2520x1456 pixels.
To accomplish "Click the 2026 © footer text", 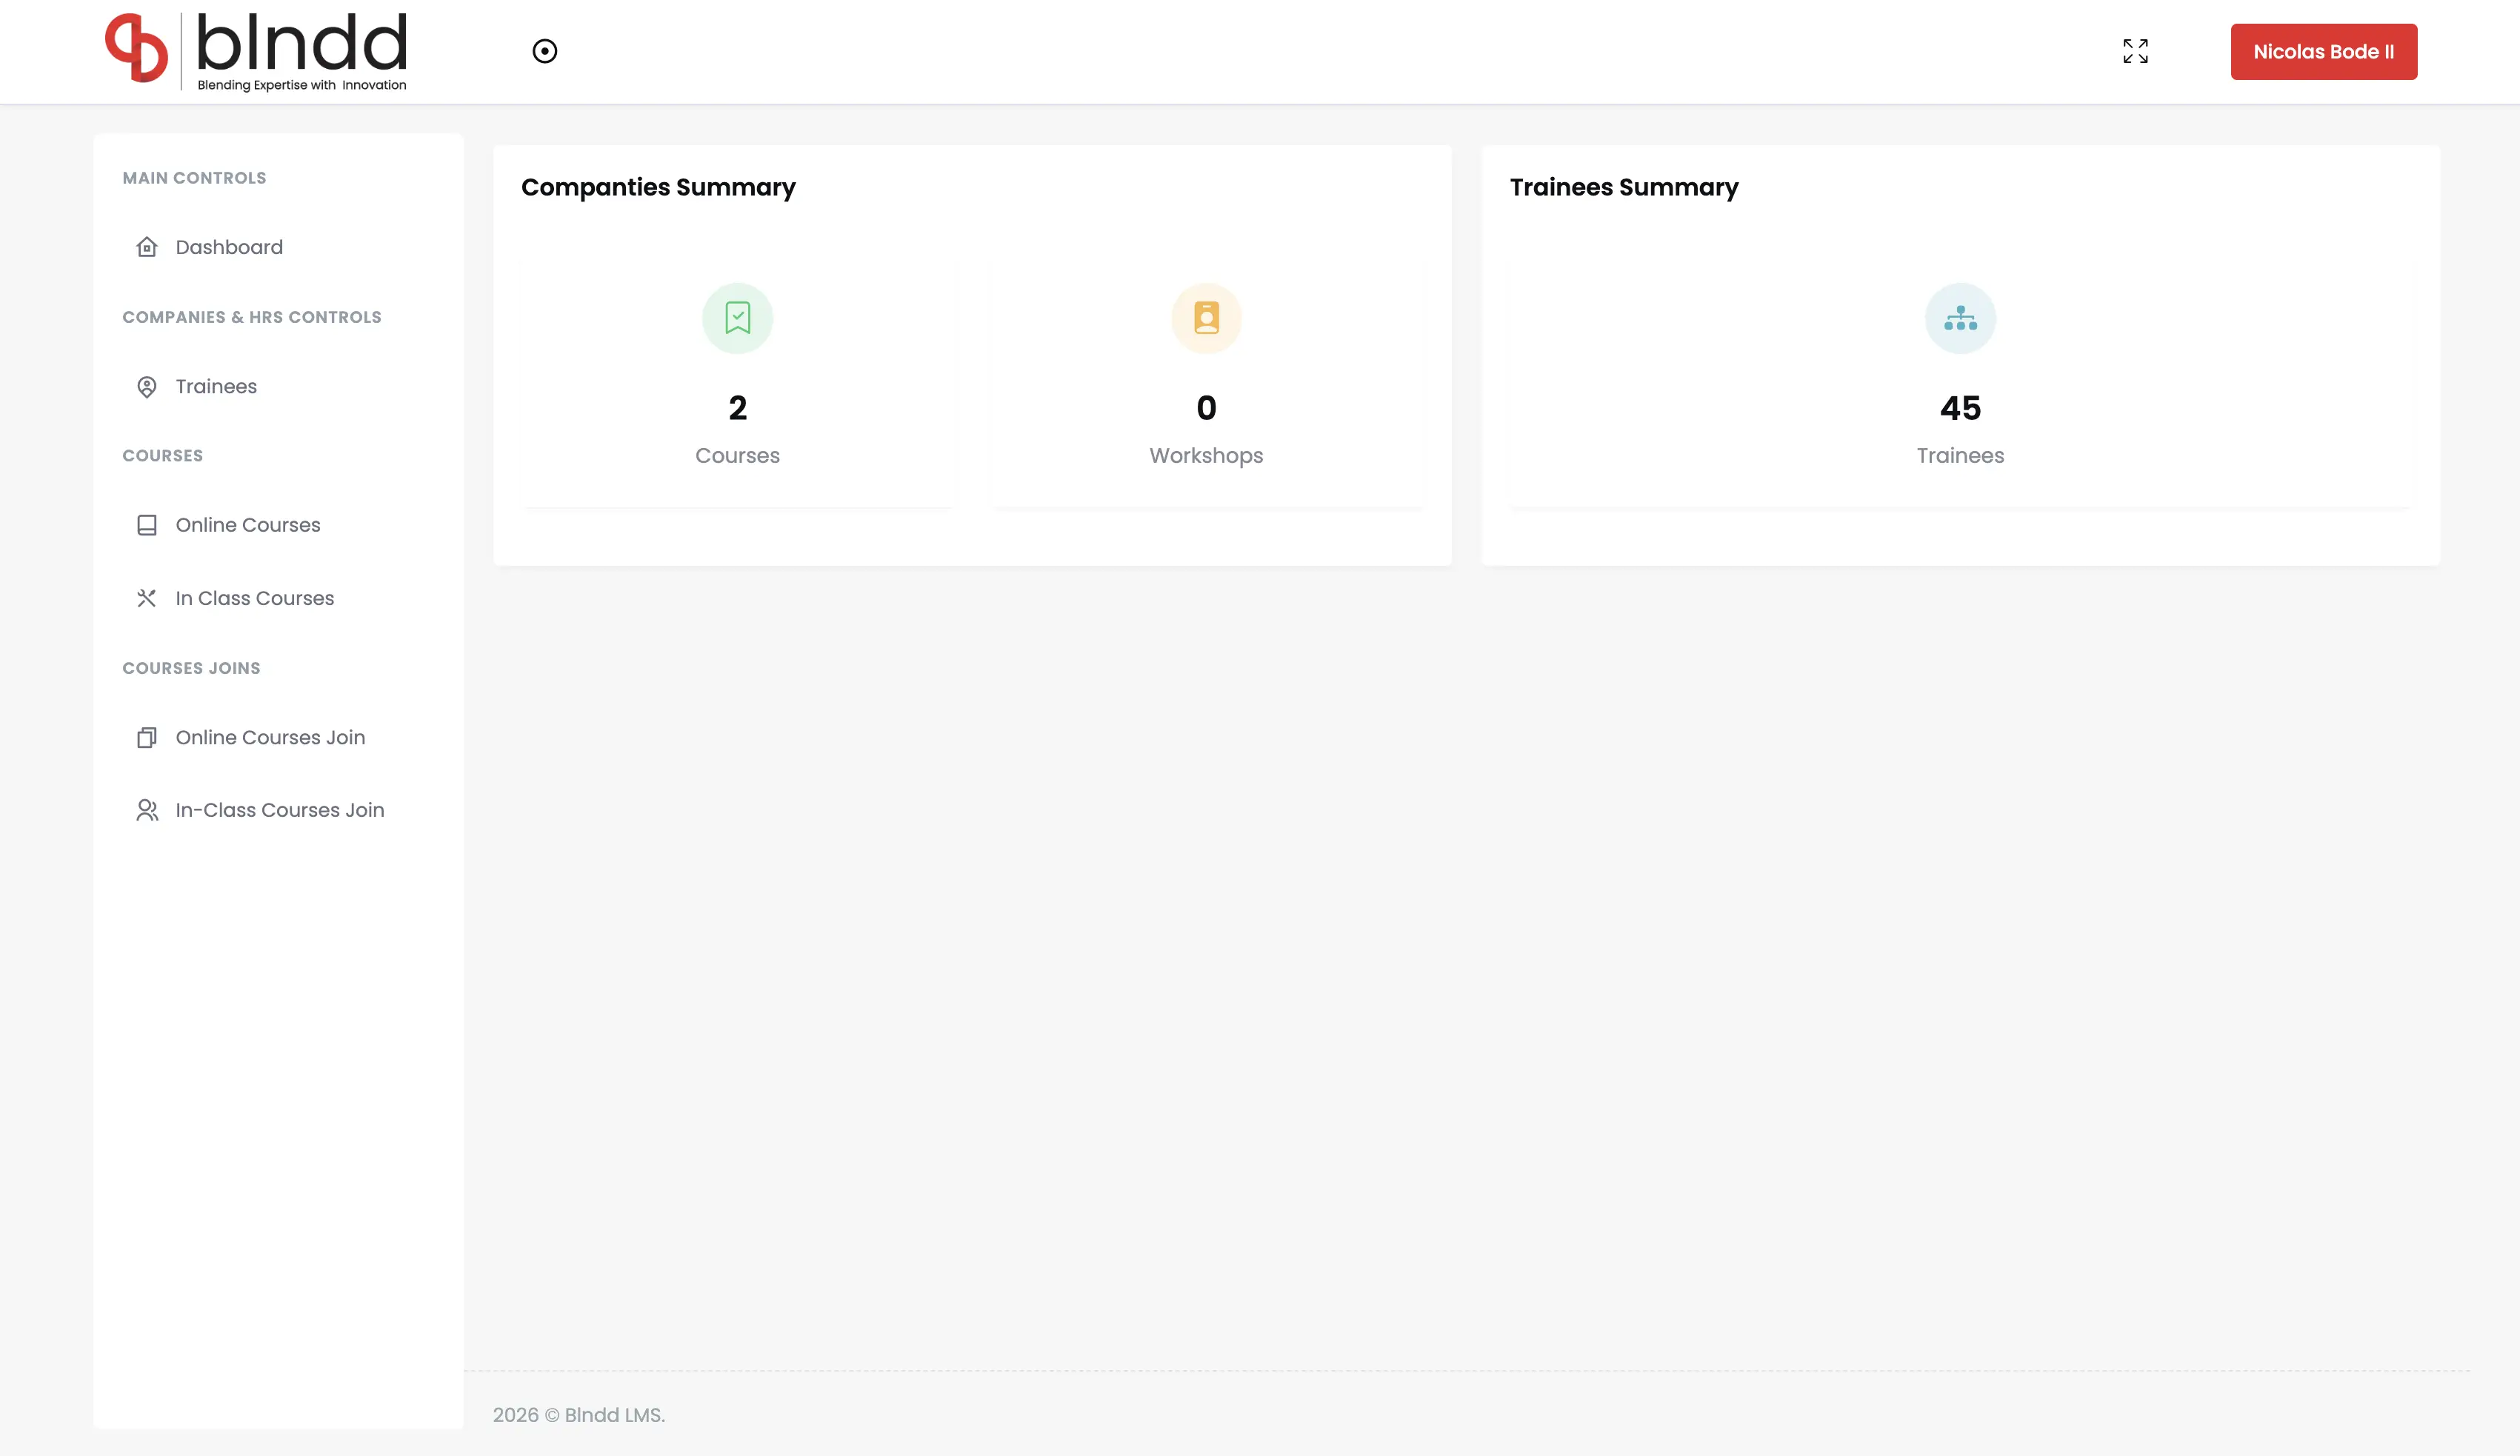I will coord(526,1415).
